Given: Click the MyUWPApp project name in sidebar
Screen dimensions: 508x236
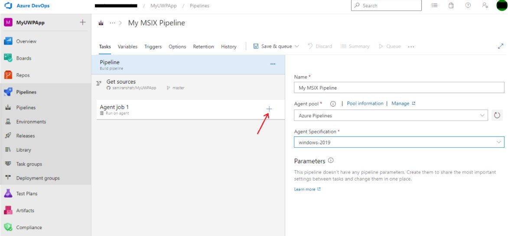Looking at the screenshot, I should (30, 23).
